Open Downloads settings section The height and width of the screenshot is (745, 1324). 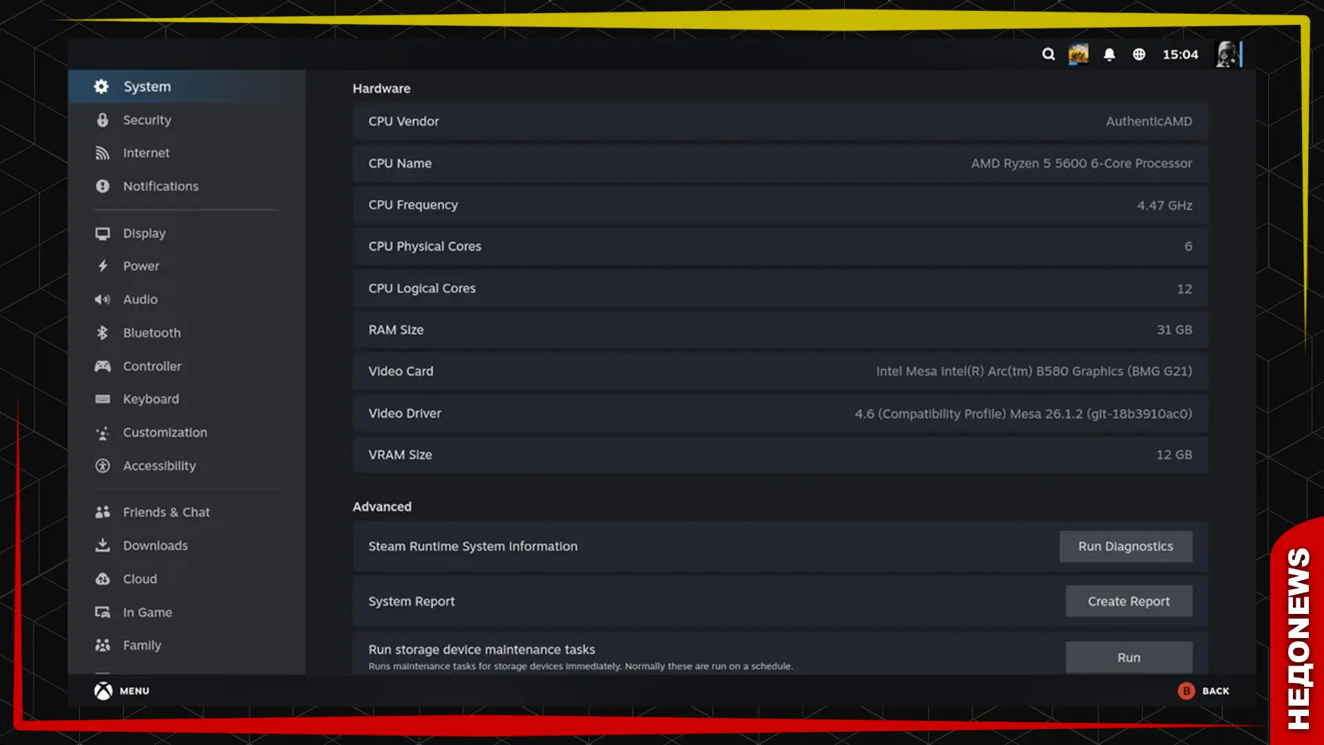pyautogui.click(x=186, y=546)
